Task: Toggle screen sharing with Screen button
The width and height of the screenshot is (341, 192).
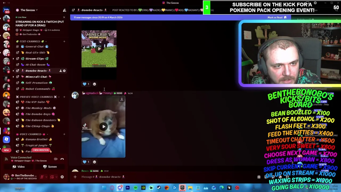Action: (x=50, y=167)
